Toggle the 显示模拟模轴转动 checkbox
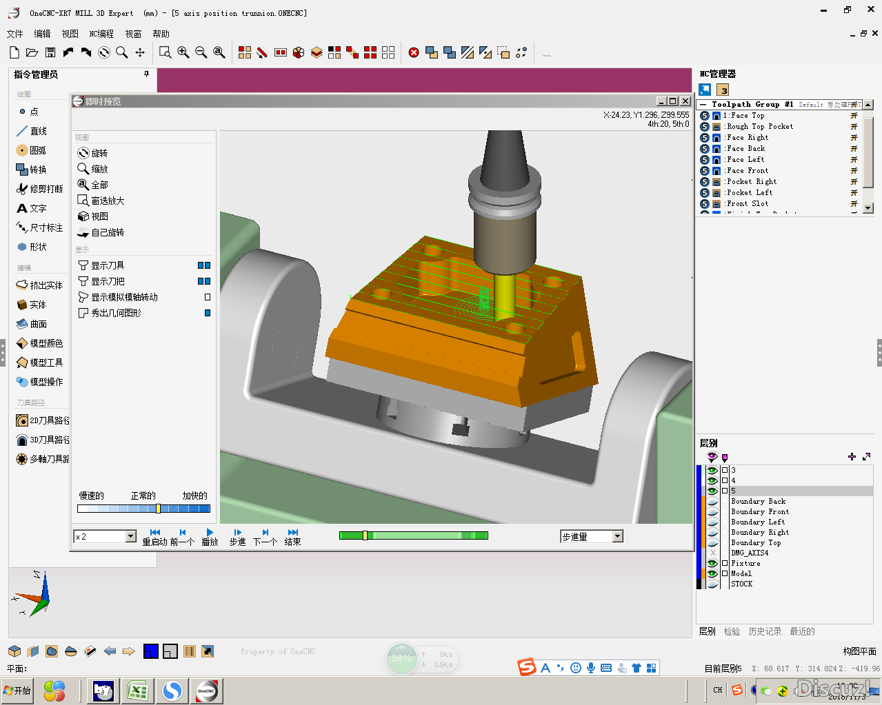 [207, 297]
